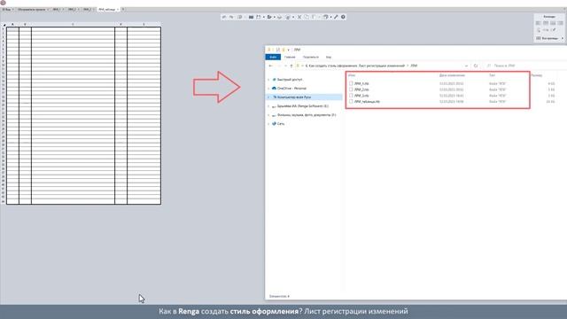Click Up arrow in Explorer navigation bar

(291, 66)
